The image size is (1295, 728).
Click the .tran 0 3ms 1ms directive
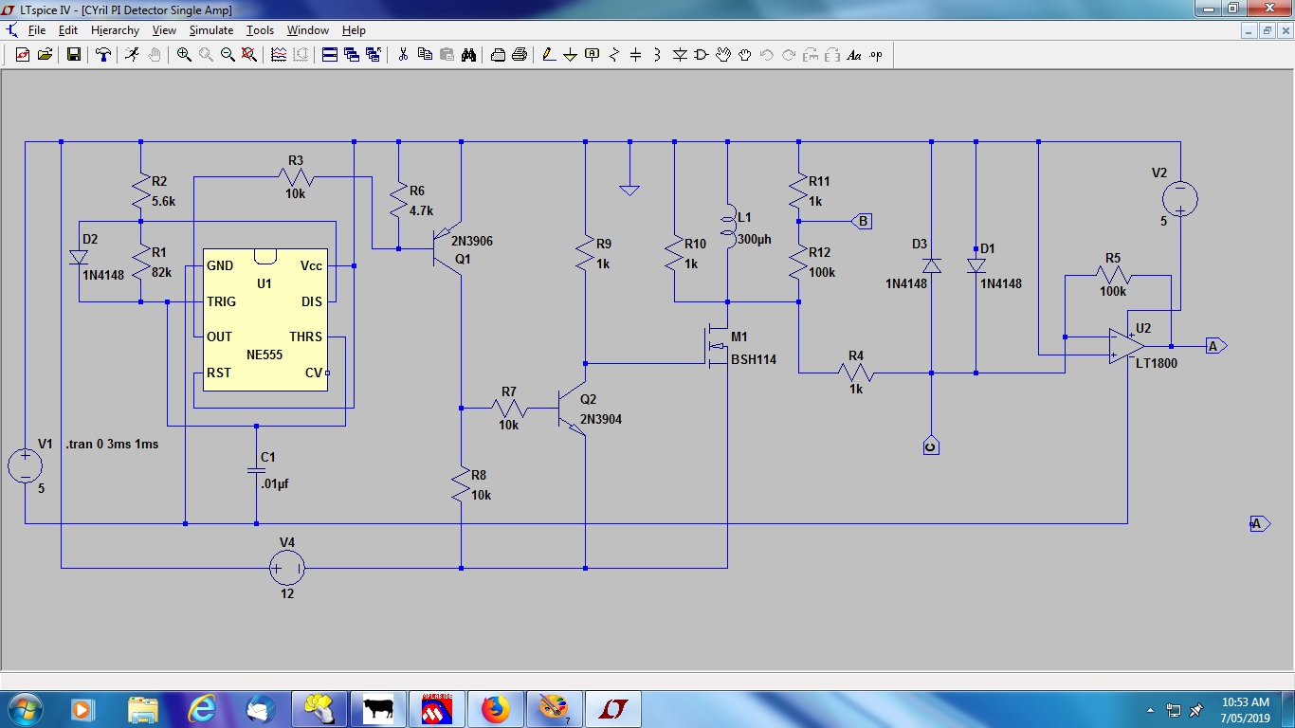[112, 444]
